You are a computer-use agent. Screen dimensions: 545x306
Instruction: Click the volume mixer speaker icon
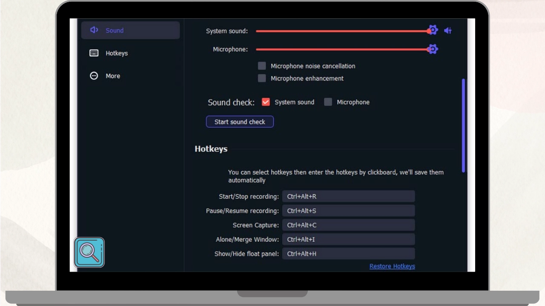[447, 31]
